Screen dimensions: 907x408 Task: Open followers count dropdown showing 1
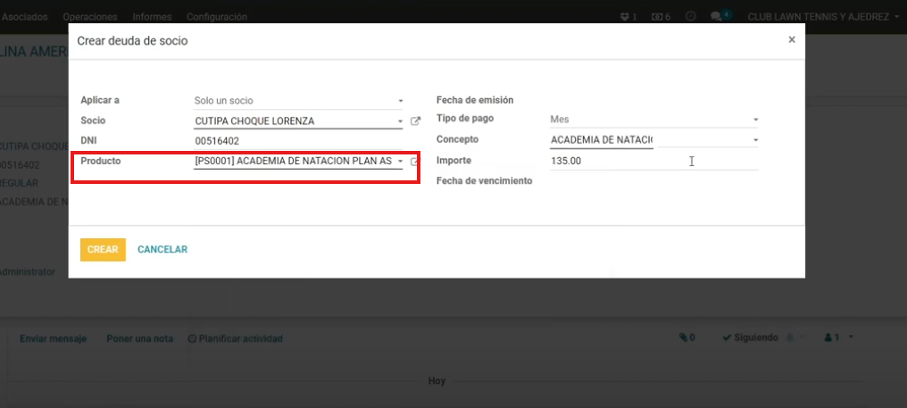[838, 337]
